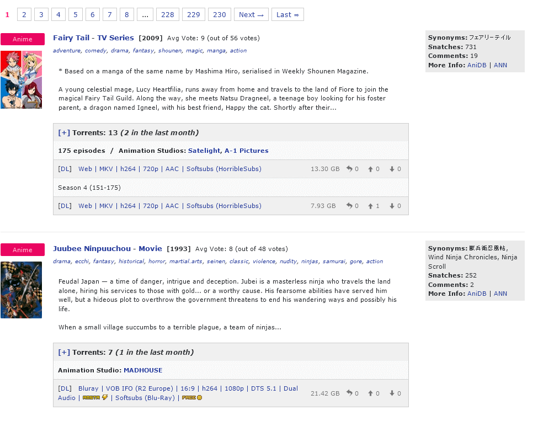Viewport: 554px width, 421px height.
Task: Click the classic tag
Action: 238,262
